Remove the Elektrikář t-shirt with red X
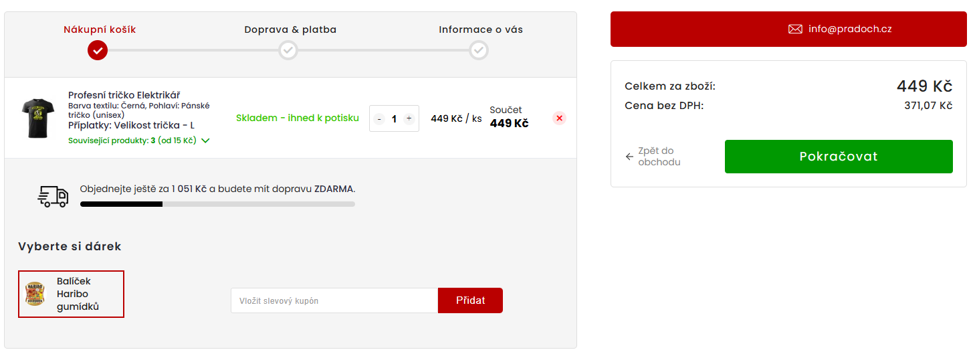 click(560, 118)
